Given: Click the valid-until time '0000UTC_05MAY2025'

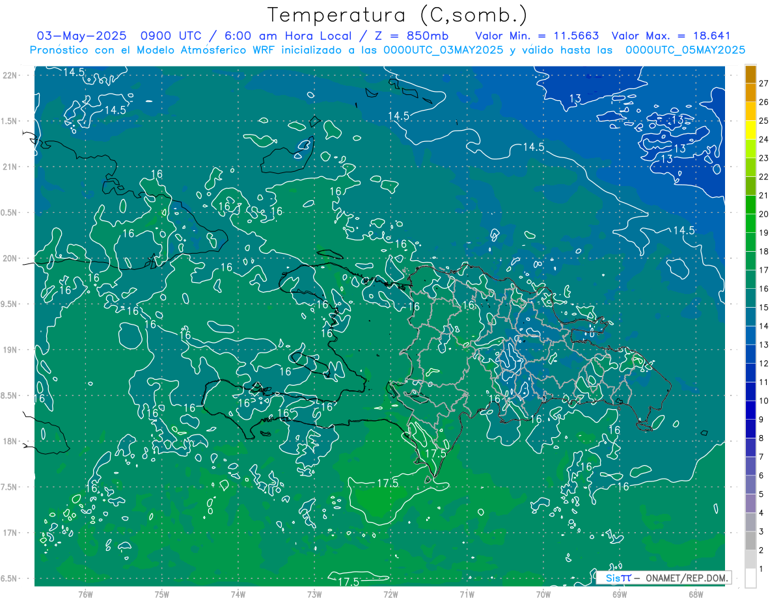Looking at the screenshot, I should (685, 50).
